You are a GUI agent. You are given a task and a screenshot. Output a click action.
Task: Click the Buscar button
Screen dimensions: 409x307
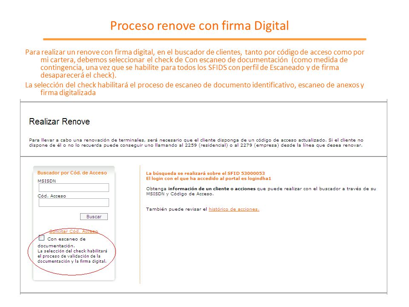pos(94,217)
